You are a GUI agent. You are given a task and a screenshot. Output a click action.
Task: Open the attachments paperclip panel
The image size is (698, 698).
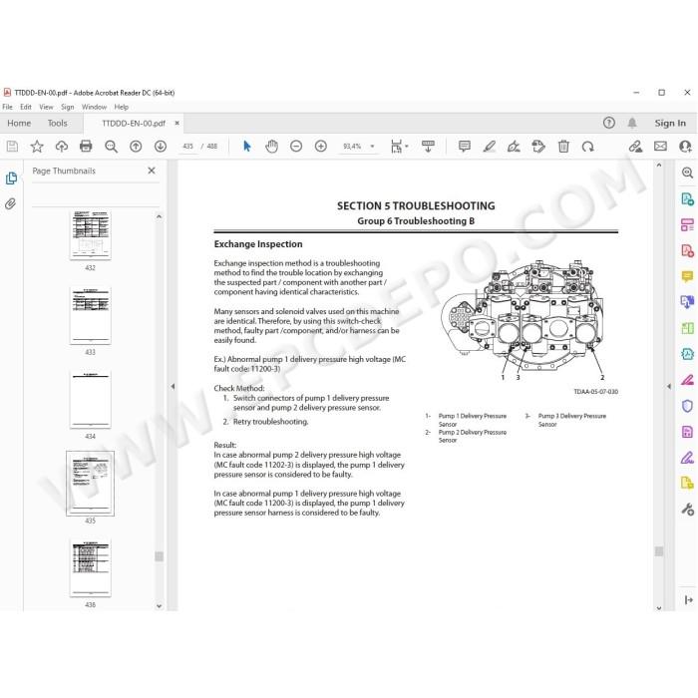[x=11, y=203]
